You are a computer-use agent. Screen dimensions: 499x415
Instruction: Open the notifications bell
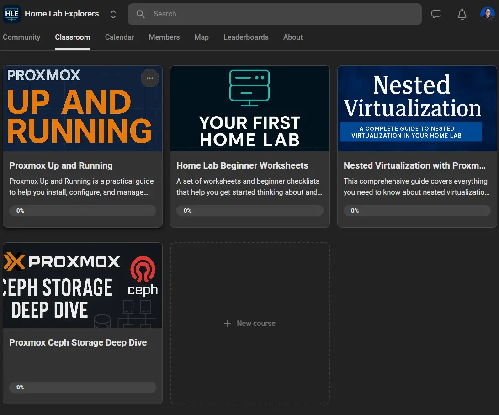point(462,14)
